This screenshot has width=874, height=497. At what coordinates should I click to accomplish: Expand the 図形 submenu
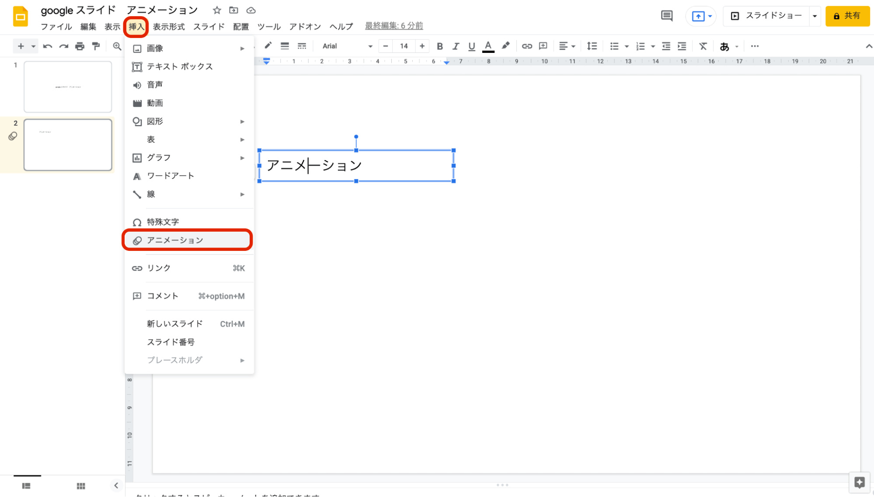click(189, 121)
